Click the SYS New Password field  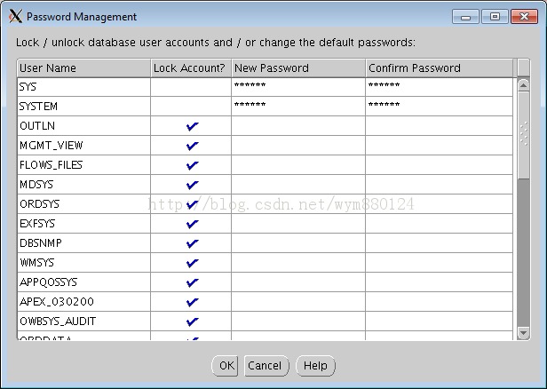[x=297, y=86]
